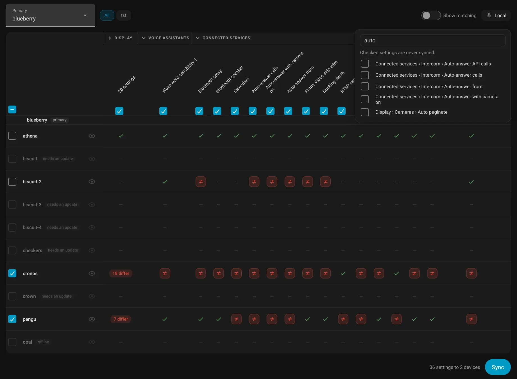517x379 pixels.
Task: Click cronos Prime Video skip intro differs icon
Action: 307,273
